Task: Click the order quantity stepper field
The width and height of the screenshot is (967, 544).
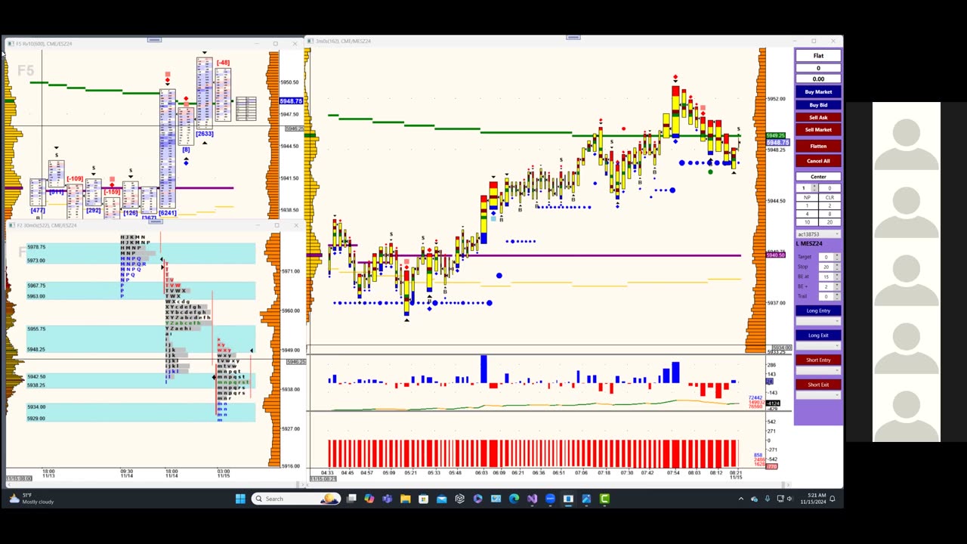Action: click(x=807, y=188)
